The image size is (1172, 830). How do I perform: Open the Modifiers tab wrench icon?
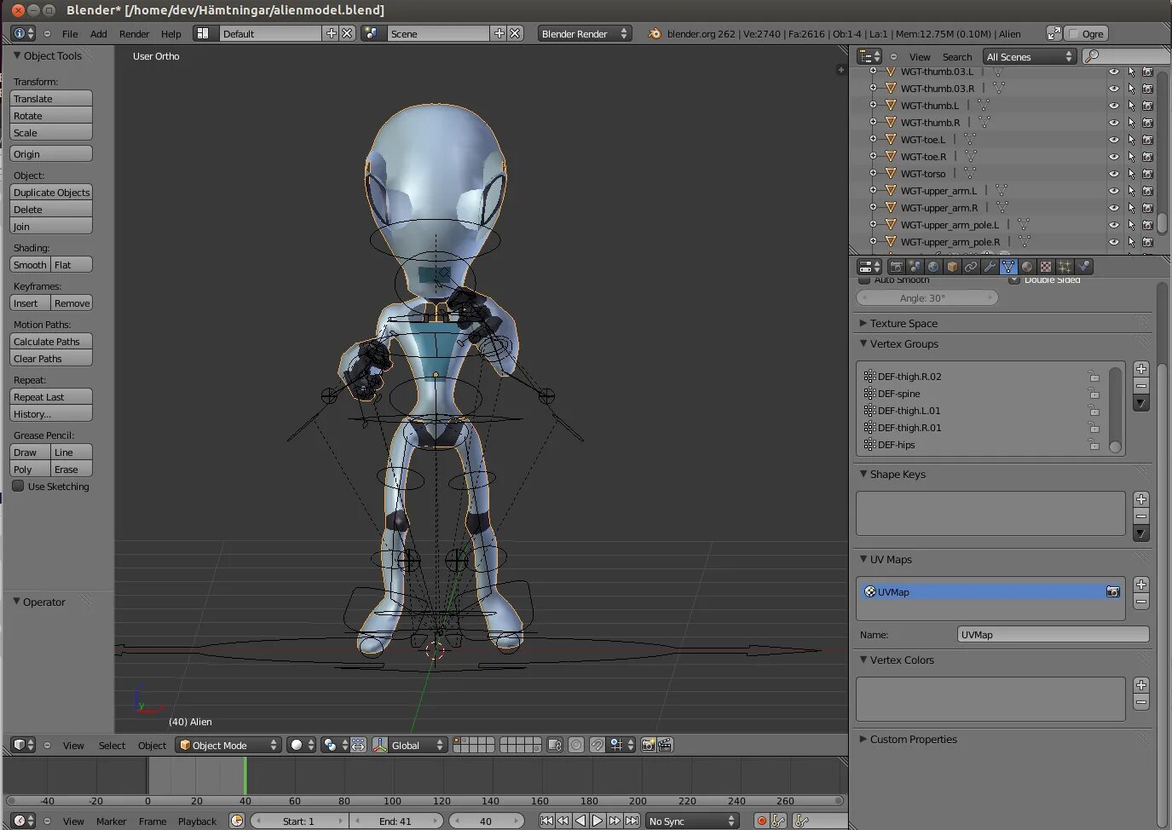pos(990,267)
